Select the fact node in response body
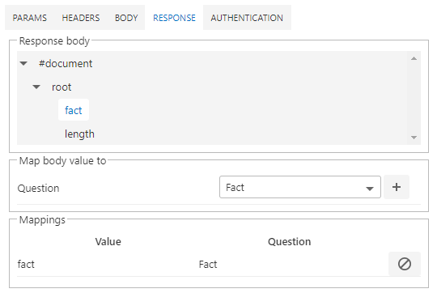This screenshot has width=437, height=293. coord(74,110)
